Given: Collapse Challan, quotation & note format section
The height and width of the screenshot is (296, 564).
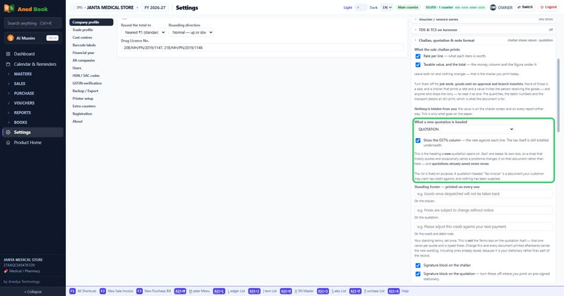Looking at the screenshot, I should point(483,41).
